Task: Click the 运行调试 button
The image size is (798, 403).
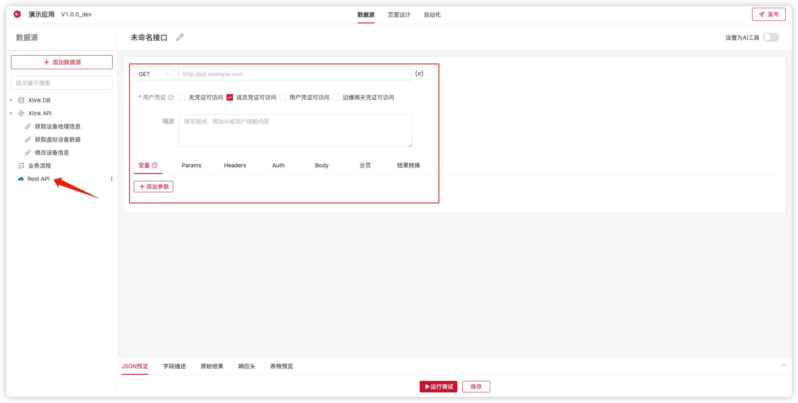Action: pyautogui.click(x=438, y=387)
